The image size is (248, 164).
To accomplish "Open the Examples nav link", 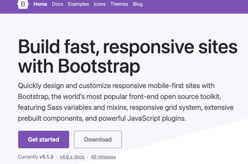I will 79,4.
